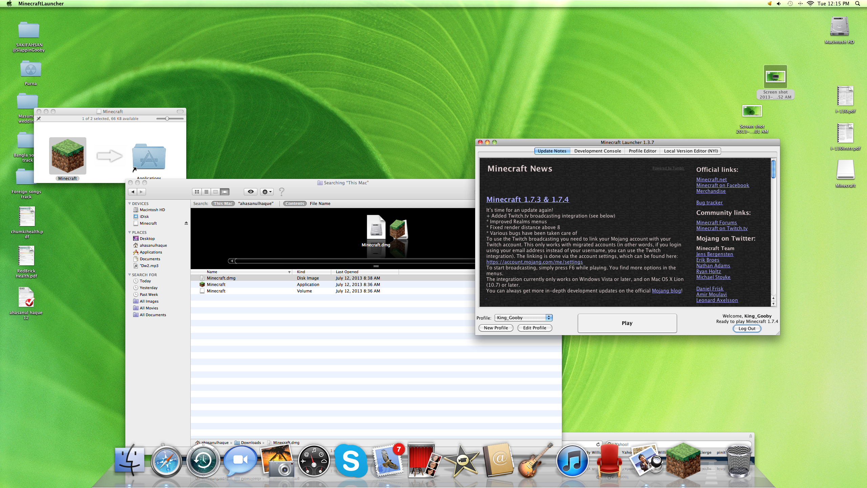Open the Finder gear action menu
The image size is (867, 488).
click(x=267, y=192)
